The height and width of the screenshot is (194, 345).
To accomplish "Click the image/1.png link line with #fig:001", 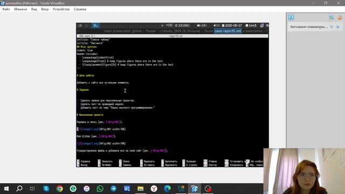I will click(101, 129).
